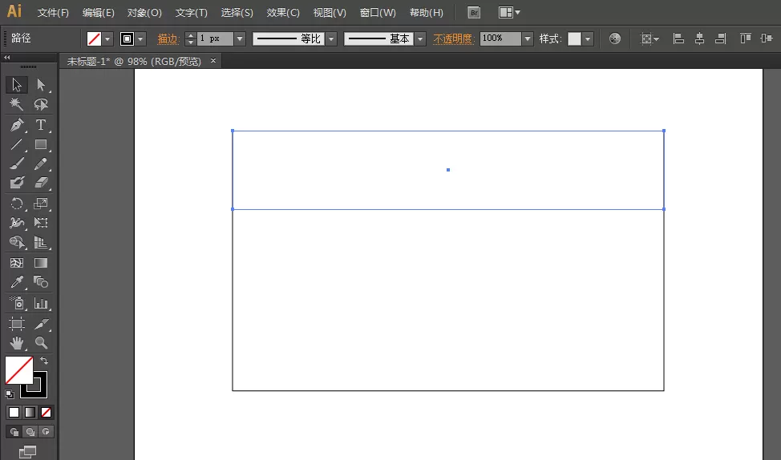Open the 样式 graphic style dropdown
781x460 pixels.
point(589,38)
